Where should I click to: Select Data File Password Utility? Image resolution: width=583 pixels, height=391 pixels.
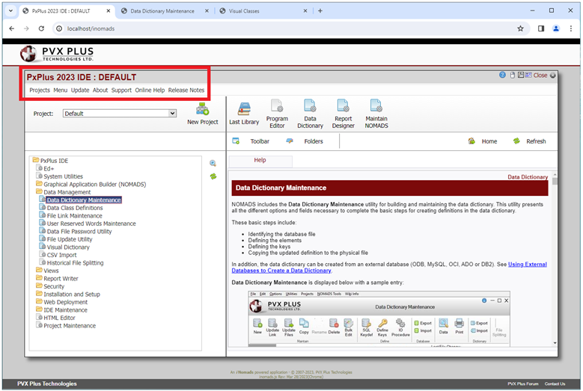coord(79,231)
